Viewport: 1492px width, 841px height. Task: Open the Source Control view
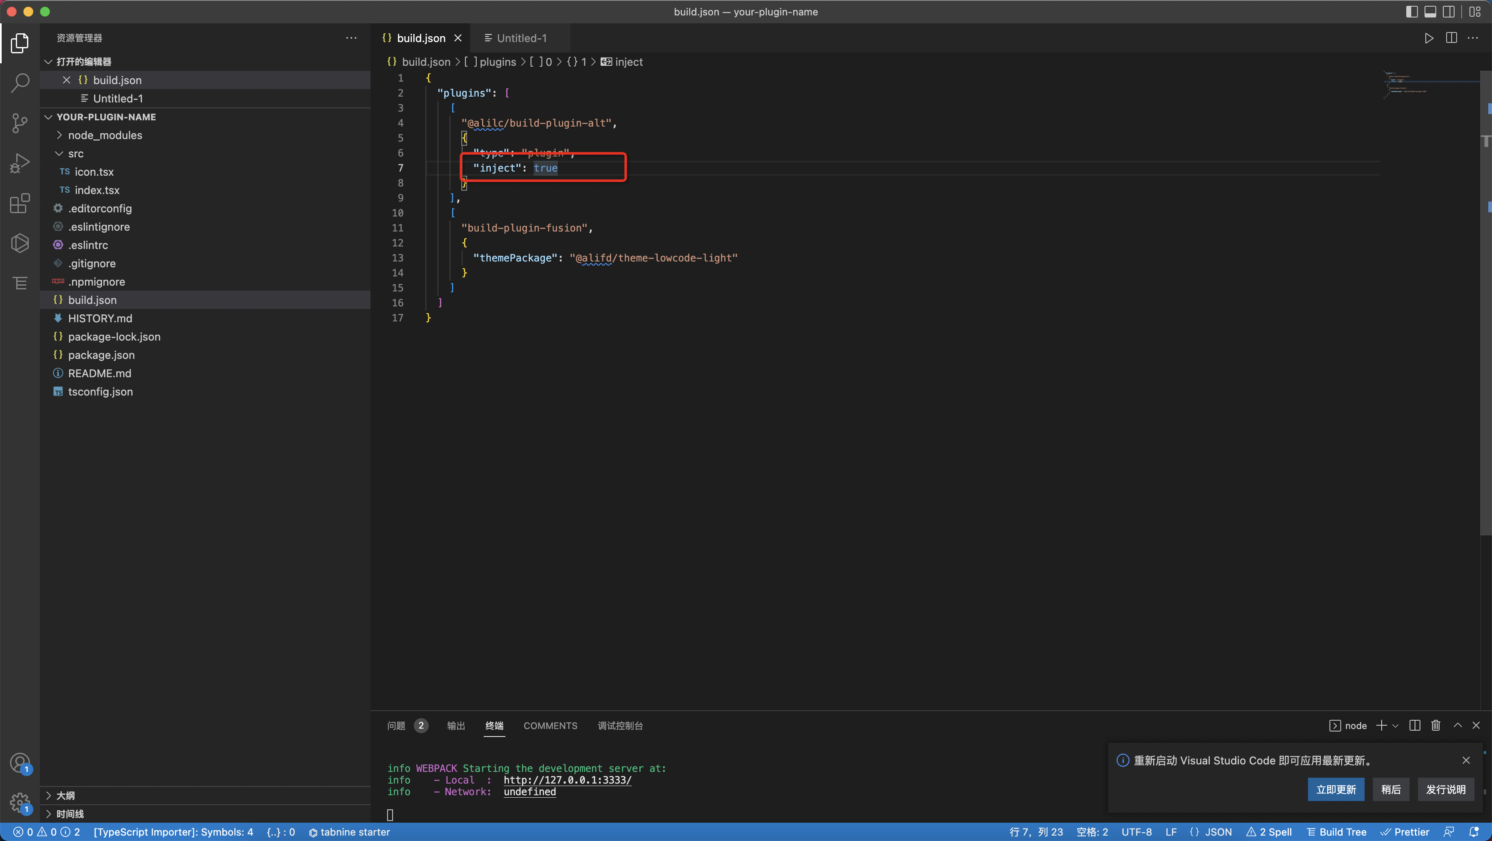20,123
